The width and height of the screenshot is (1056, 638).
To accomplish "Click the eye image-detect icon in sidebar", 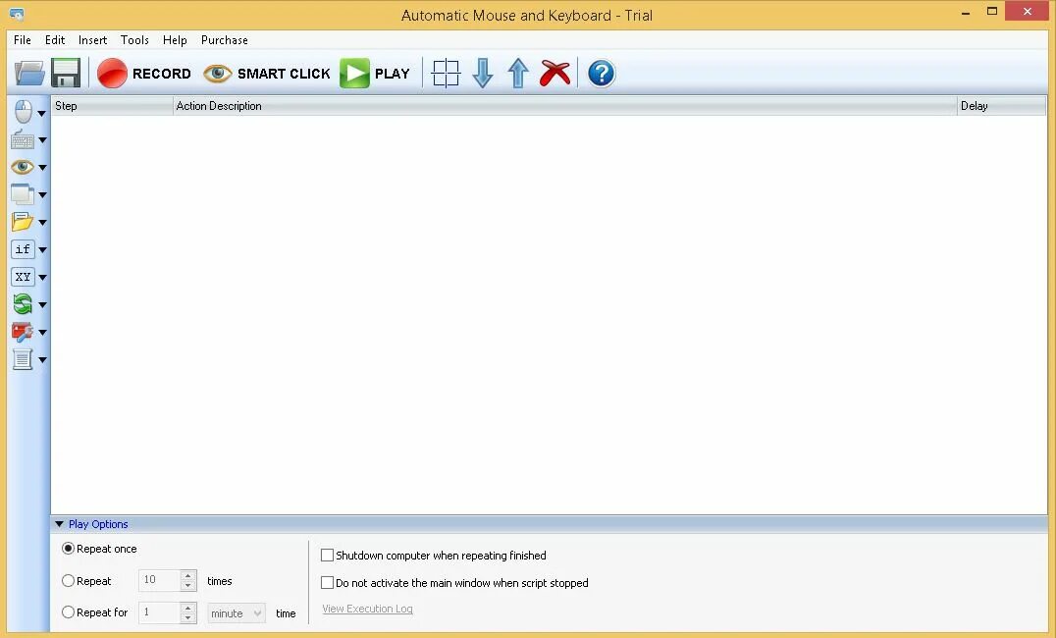I will tap(23, 167).
